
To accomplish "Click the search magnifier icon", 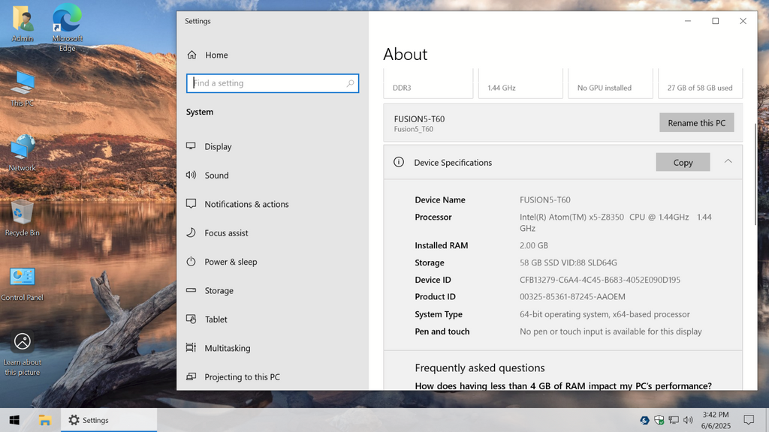I will tap(350, 83).
